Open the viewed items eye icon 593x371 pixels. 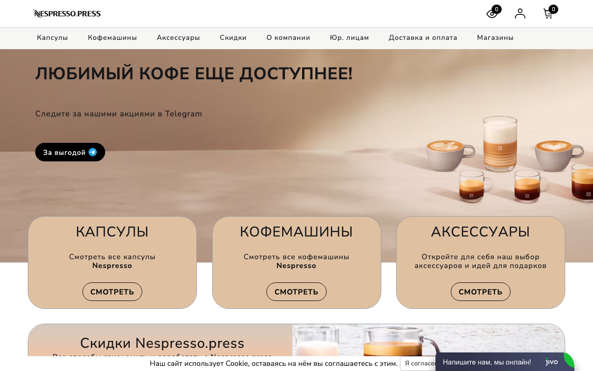(x=492, y=14)
